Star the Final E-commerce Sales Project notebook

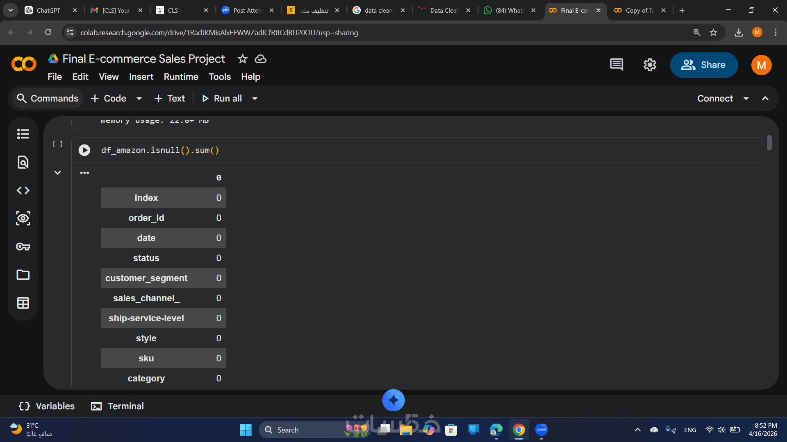[x=243, y=59]
